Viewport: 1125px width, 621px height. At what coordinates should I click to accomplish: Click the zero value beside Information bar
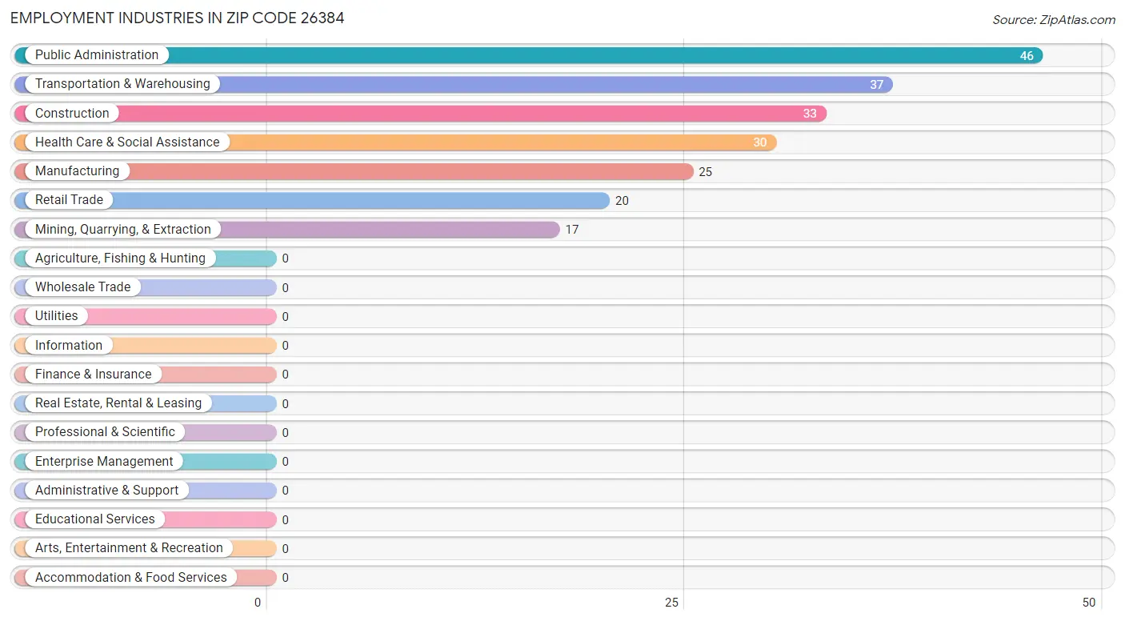pos(285,346)
